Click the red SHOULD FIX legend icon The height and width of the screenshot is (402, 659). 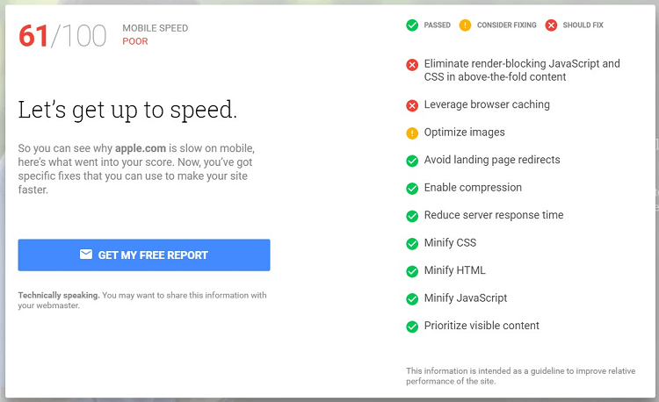(x=551, y=25)
